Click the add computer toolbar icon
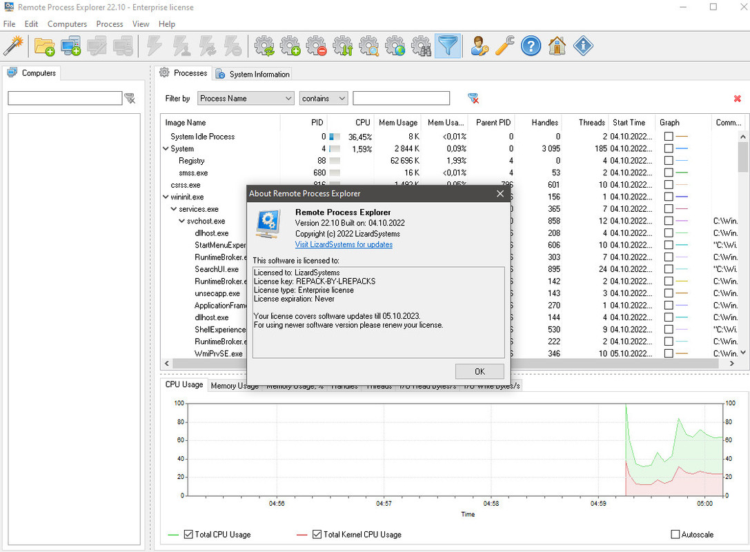The width and height of the screenshot is (750, 552). coord(70,46)
